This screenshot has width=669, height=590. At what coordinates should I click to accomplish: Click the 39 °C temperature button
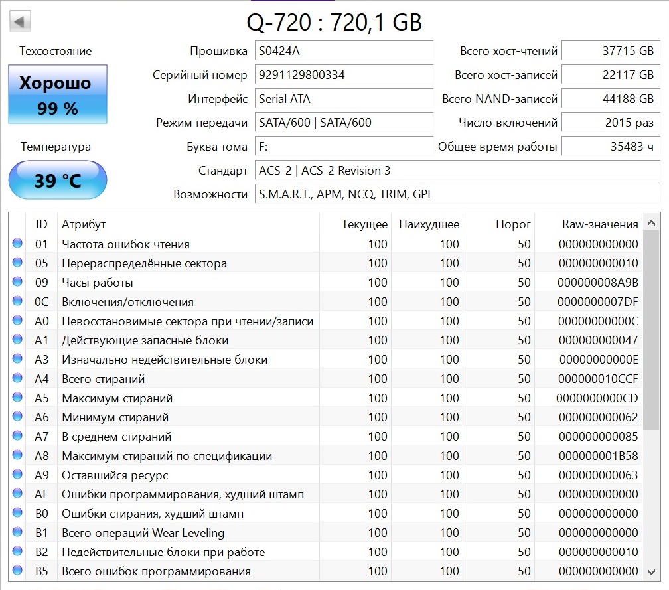pyautogui.click(x=58, y=180)
